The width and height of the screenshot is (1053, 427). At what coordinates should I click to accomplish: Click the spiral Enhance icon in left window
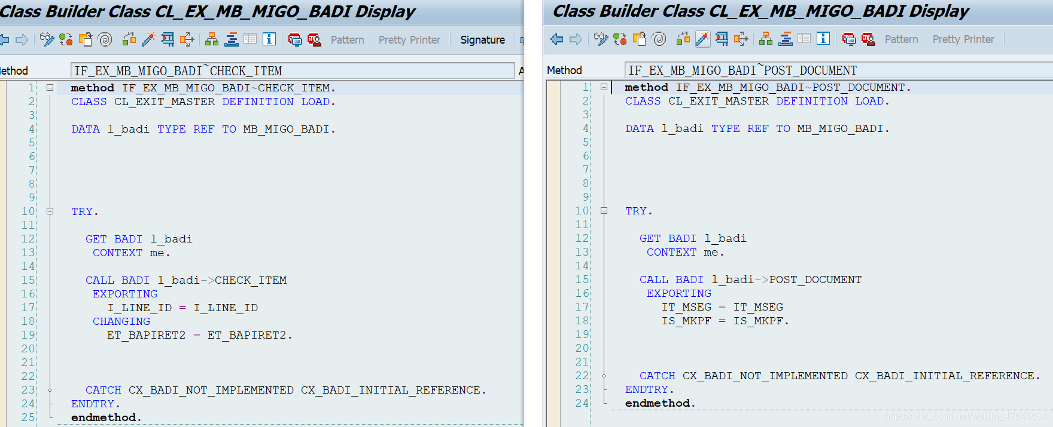click(x=105, y=40)
